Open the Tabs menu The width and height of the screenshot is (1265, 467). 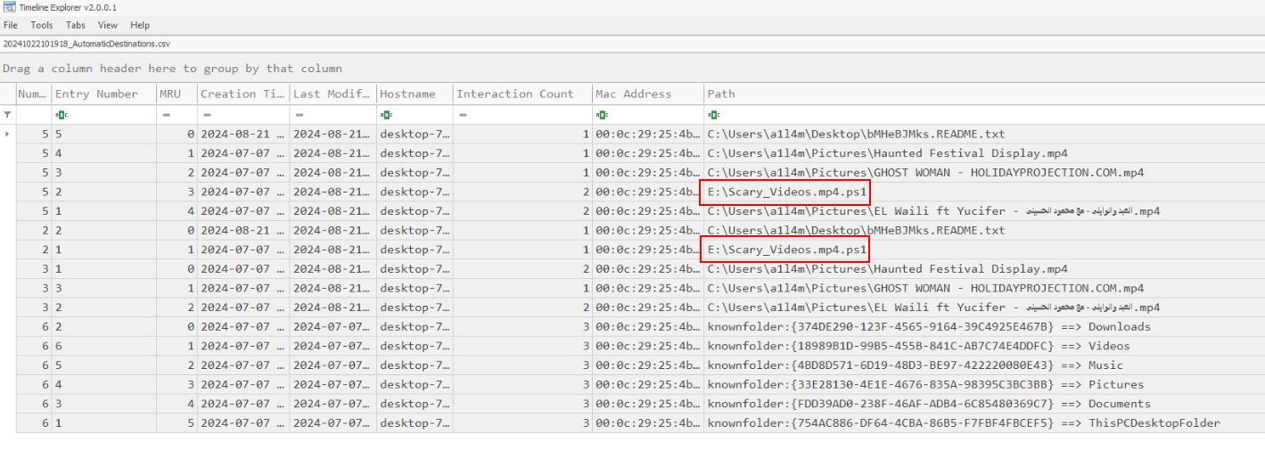click(x=76, y=25)
